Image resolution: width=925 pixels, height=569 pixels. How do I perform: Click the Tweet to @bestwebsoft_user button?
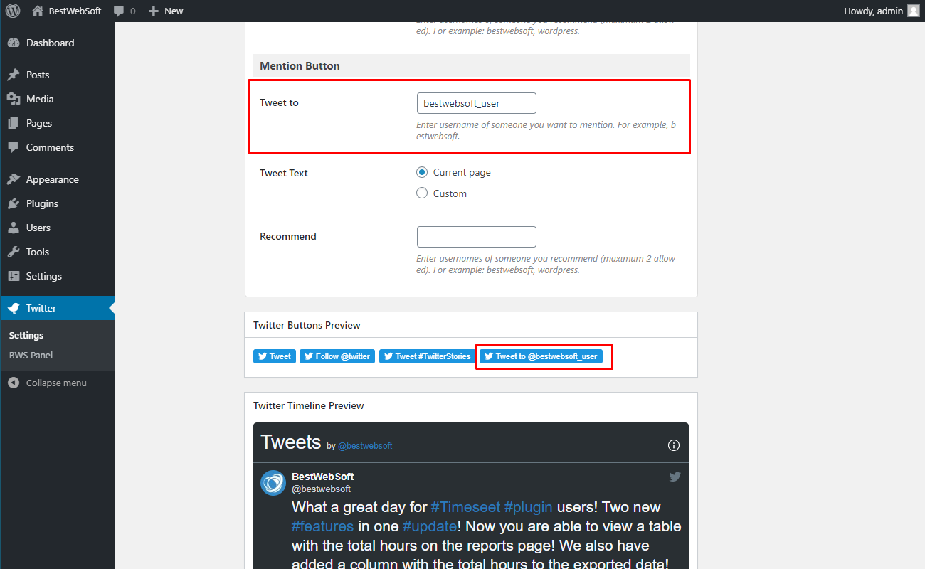click(x=541, y=356)
